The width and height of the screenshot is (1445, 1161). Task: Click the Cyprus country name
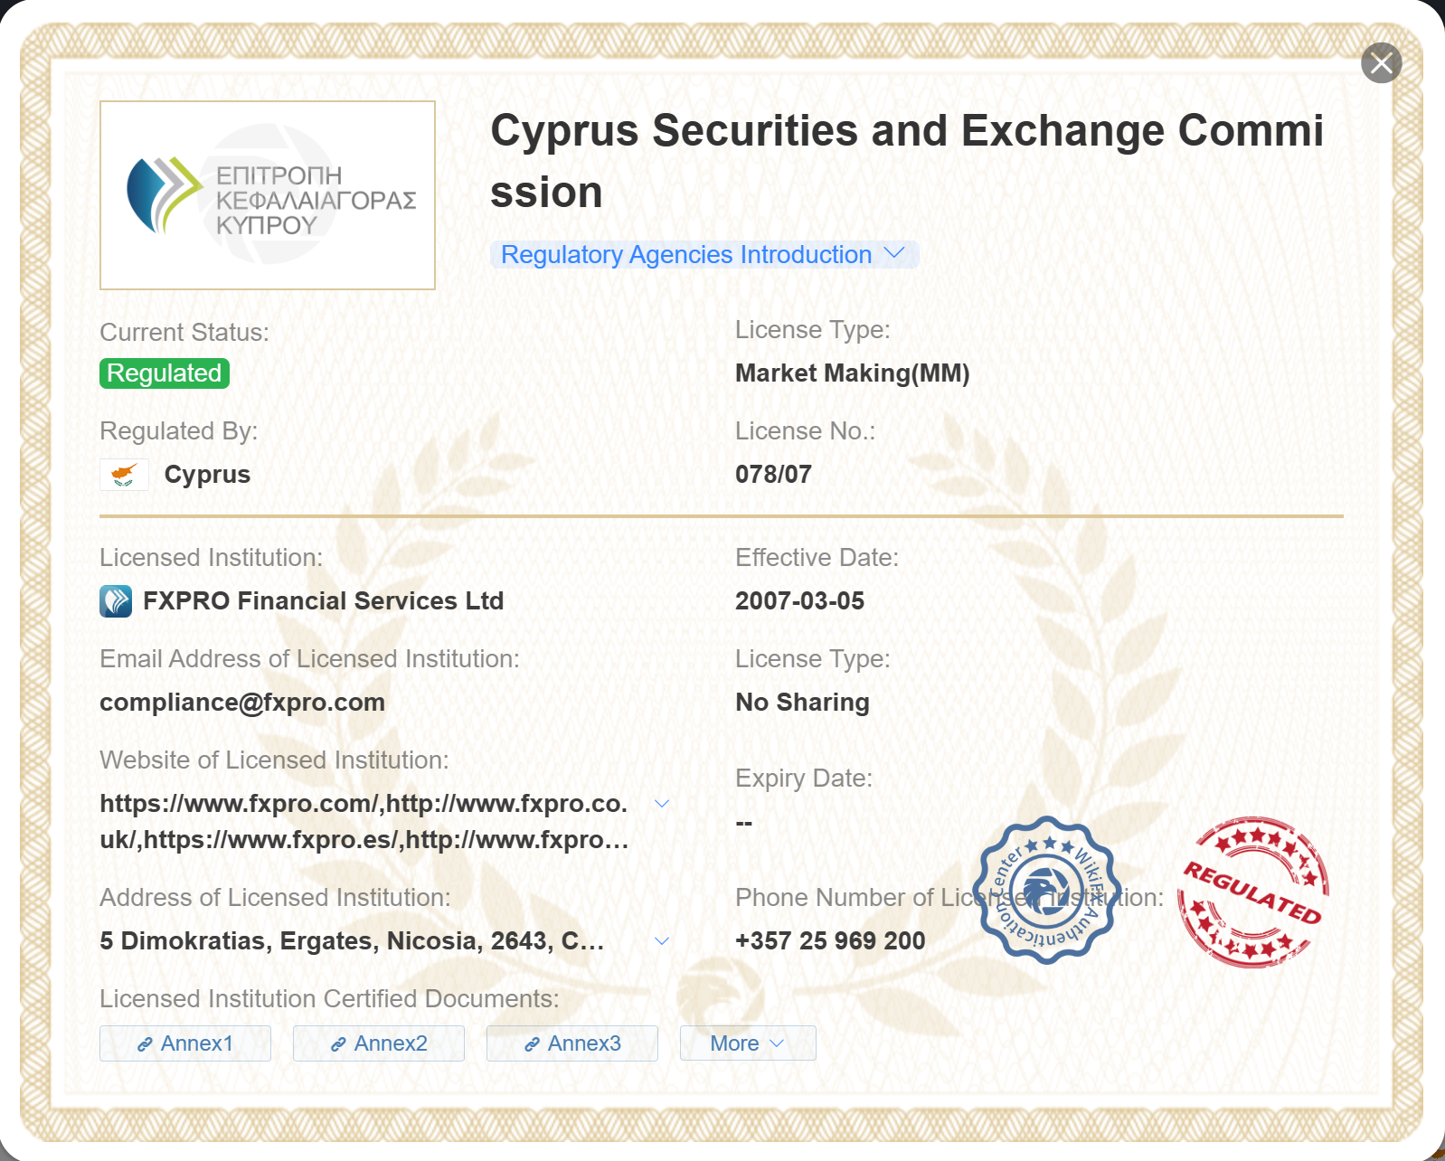pos(207,475)
